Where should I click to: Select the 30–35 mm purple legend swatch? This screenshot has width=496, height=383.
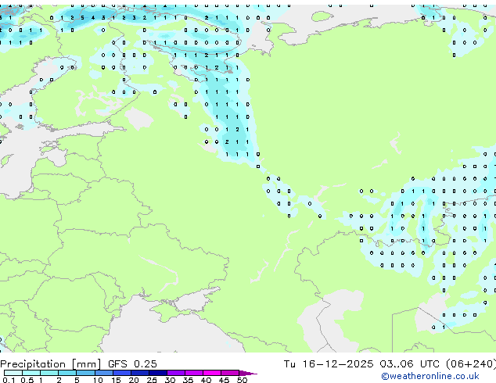[x=176, y=373]
